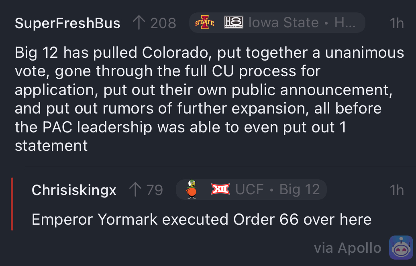The image size is (416, 266).
Task: Upvote arrow next to 79 score
Action: pos(135,189)
